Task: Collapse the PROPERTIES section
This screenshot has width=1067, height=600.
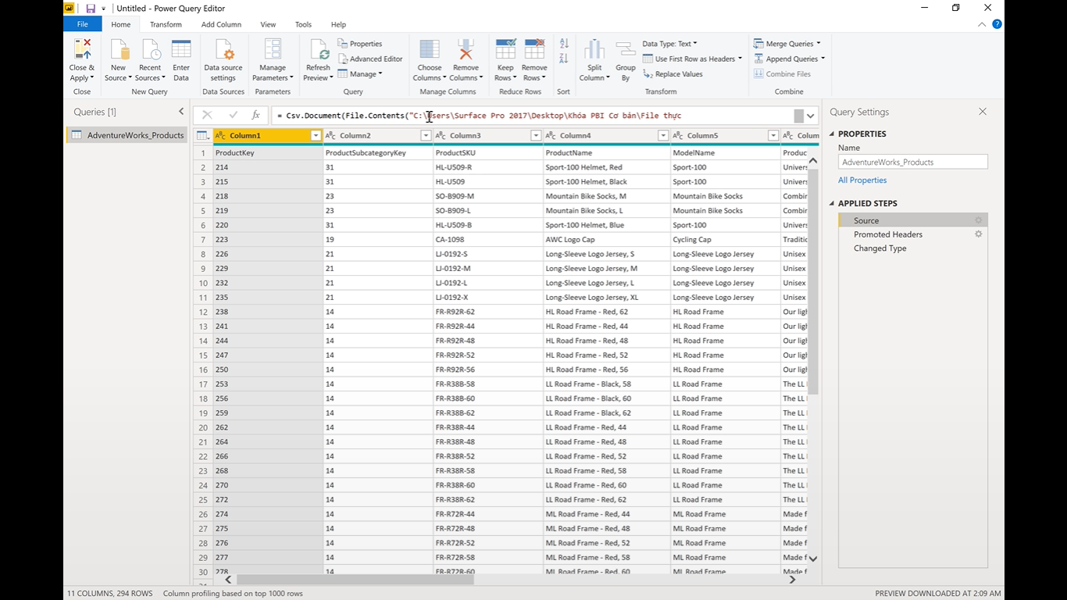Action: (832, 134)
